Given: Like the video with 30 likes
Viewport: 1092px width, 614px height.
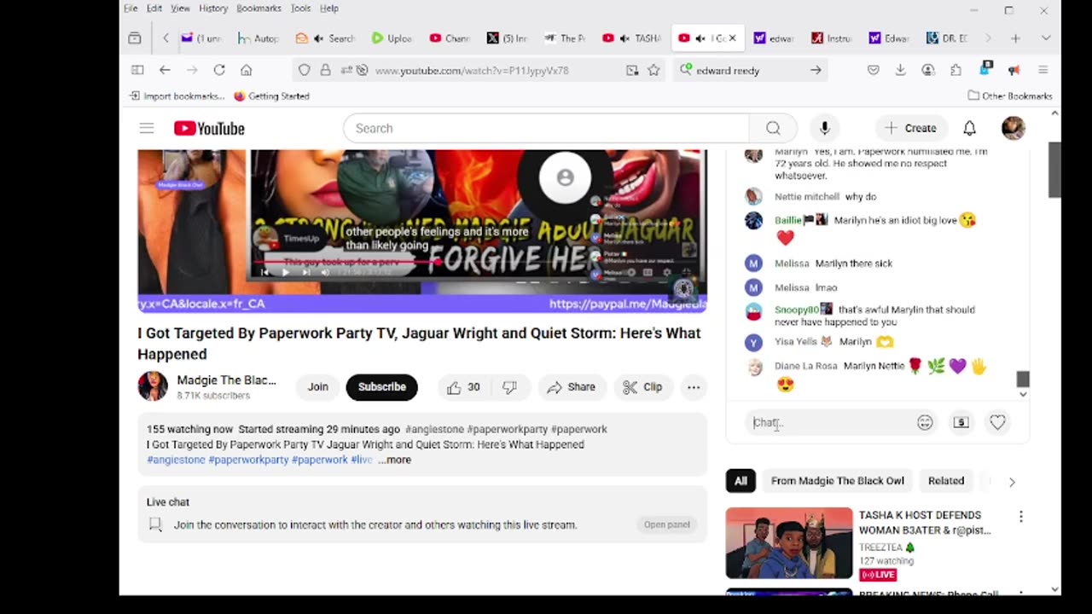Looking at the screenshot, I should tap(463, 387).
